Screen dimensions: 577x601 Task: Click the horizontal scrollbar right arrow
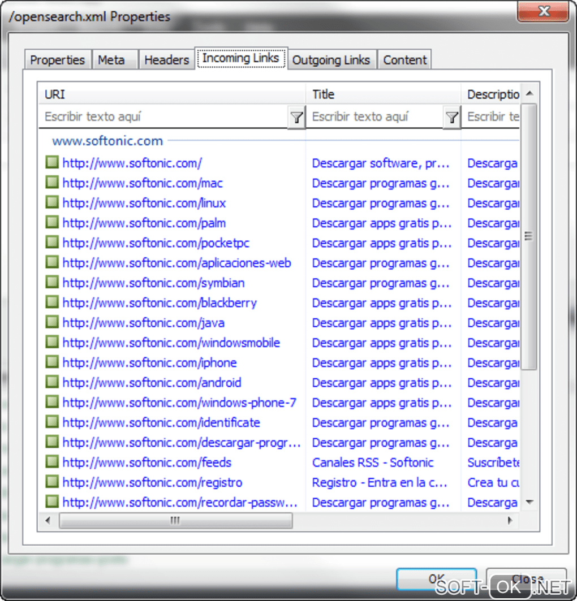click(510, 521)
